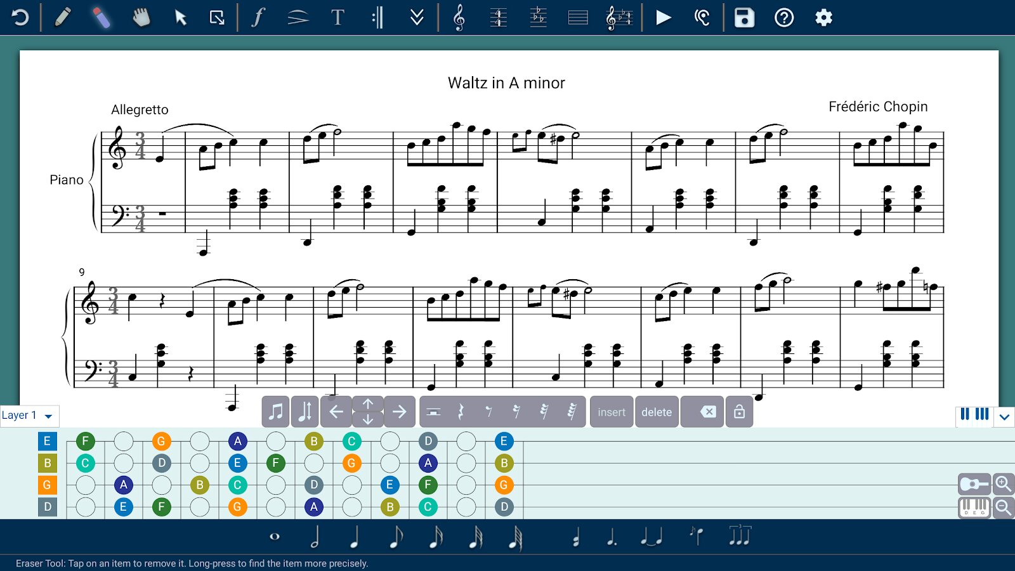Open the repeat barline tool

[377, 18]
